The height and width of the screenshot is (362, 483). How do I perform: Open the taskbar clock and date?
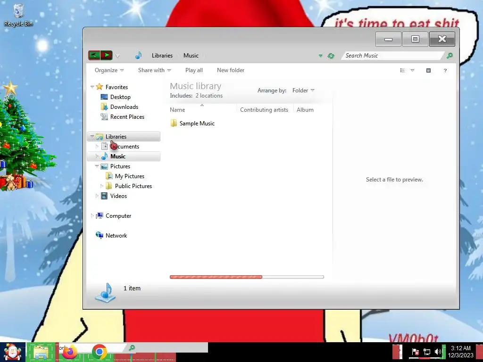point(460,352)
